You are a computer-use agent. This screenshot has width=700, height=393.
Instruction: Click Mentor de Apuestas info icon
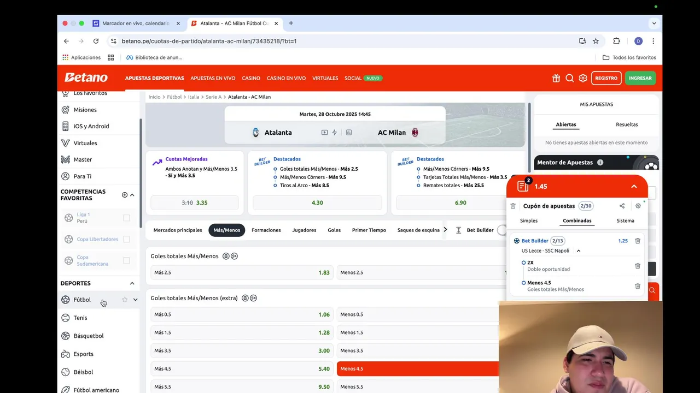point(600,162)
